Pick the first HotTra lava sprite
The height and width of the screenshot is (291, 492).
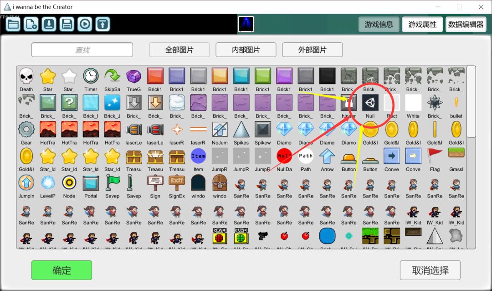[48, 130]
